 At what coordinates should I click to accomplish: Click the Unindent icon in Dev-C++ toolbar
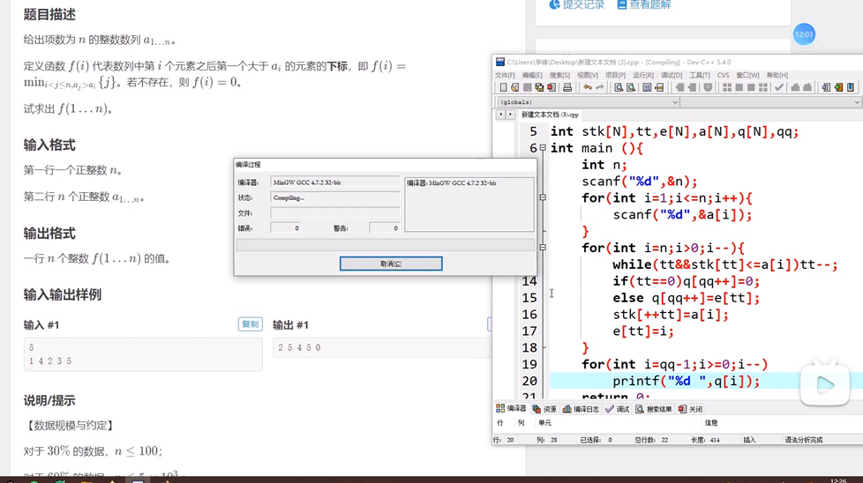tap(692, 87)
